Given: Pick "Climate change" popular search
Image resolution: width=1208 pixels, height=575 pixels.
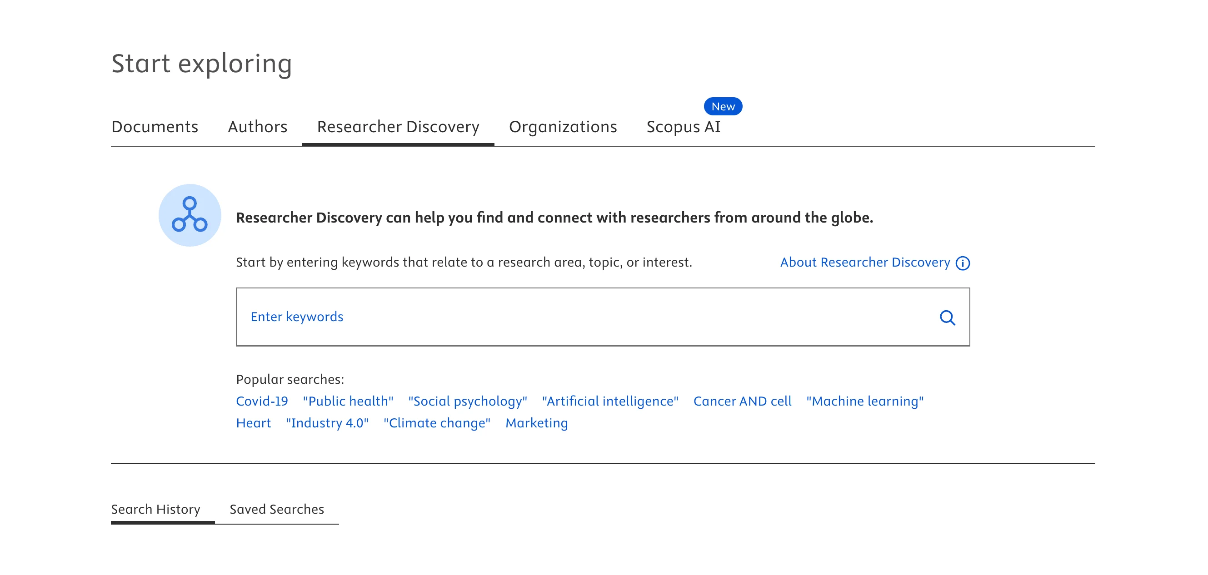Looking at the screenshot, I should click(x=437, y=423).
